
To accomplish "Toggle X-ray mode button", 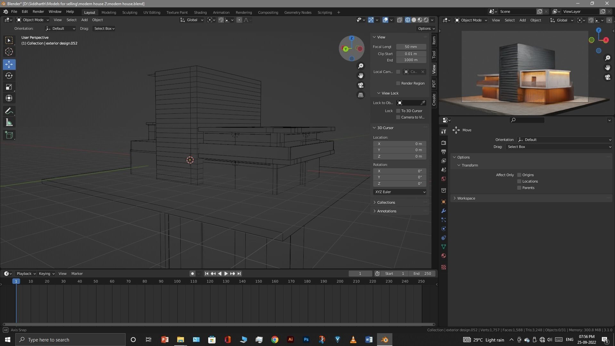I will tap(400, 20).
